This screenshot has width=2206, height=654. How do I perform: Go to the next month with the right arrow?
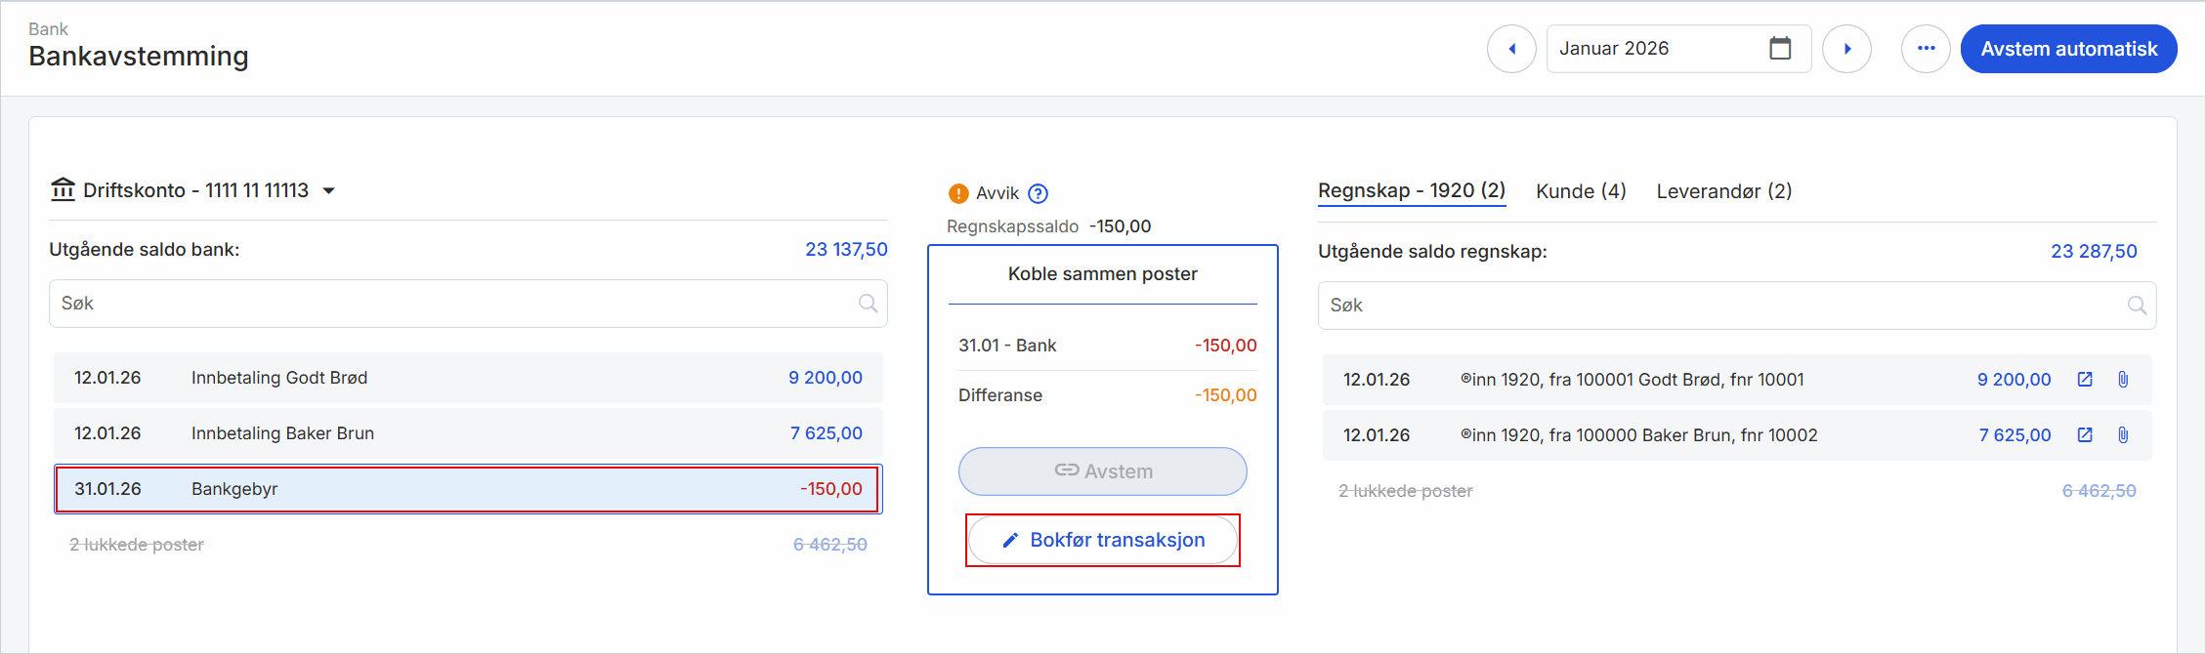(1847, 48)
